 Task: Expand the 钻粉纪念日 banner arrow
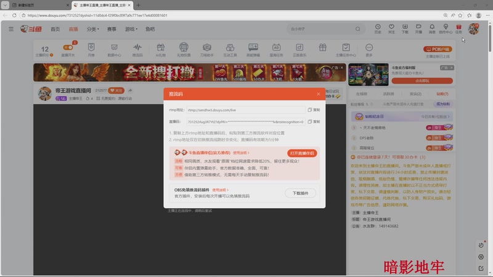click(449, 116)
